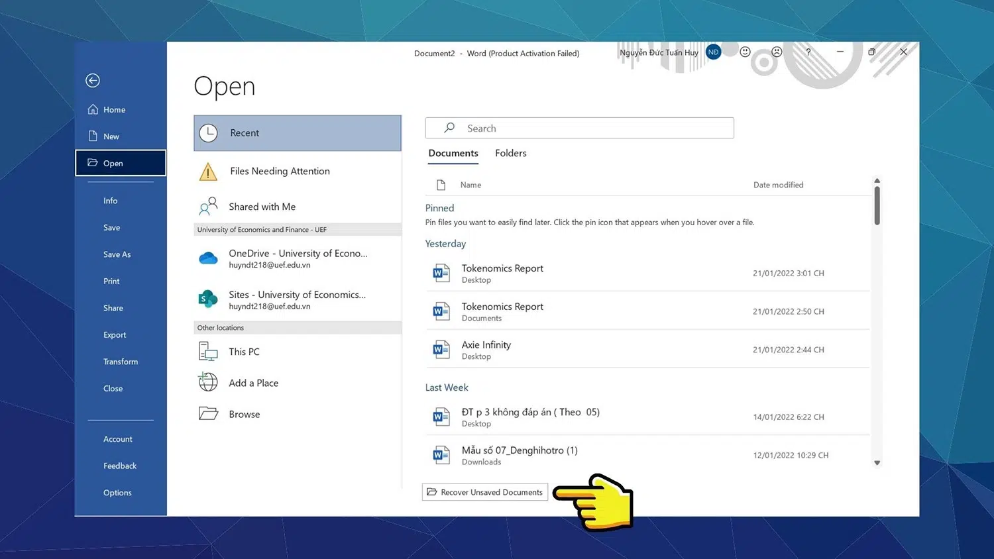The image size is (994, 559).
Task: Open Sites - University of Economics location
Action: (298, 299)
